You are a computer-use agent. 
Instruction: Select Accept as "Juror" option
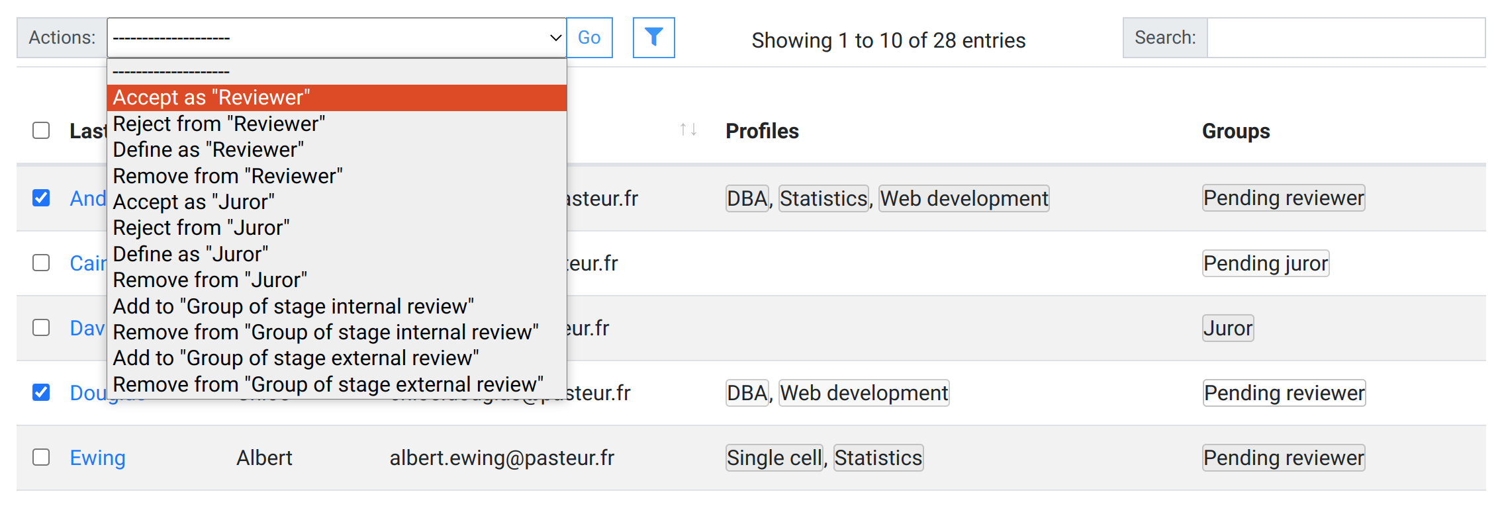coord(193,202)
